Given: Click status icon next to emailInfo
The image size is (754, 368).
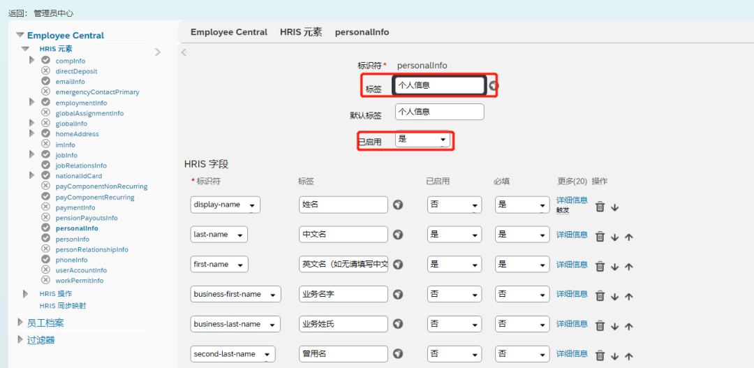Looking at the screenshot, I should pyautogui.click(x=45, y=81).
